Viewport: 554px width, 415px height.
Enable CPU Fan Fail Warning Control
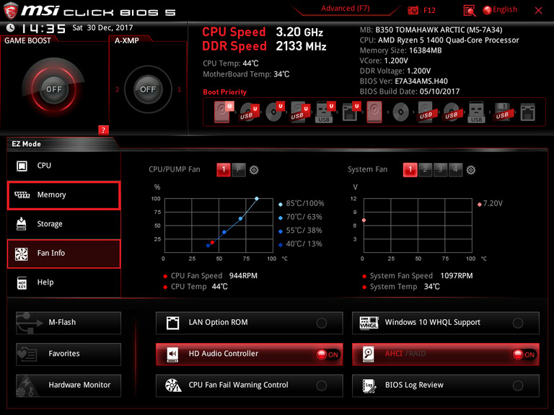pos(322,385)
